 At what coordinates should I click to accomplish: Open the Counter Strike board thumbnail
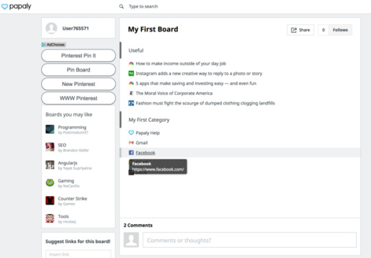coord(50,200)
